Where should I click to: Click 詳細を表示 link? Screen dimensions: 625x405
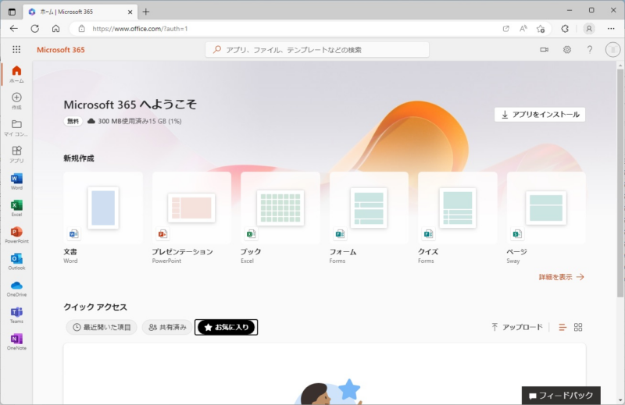(561, 277)
